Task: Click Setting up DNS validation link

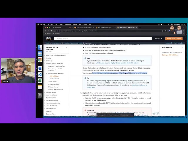Action: tap(170, 55)
